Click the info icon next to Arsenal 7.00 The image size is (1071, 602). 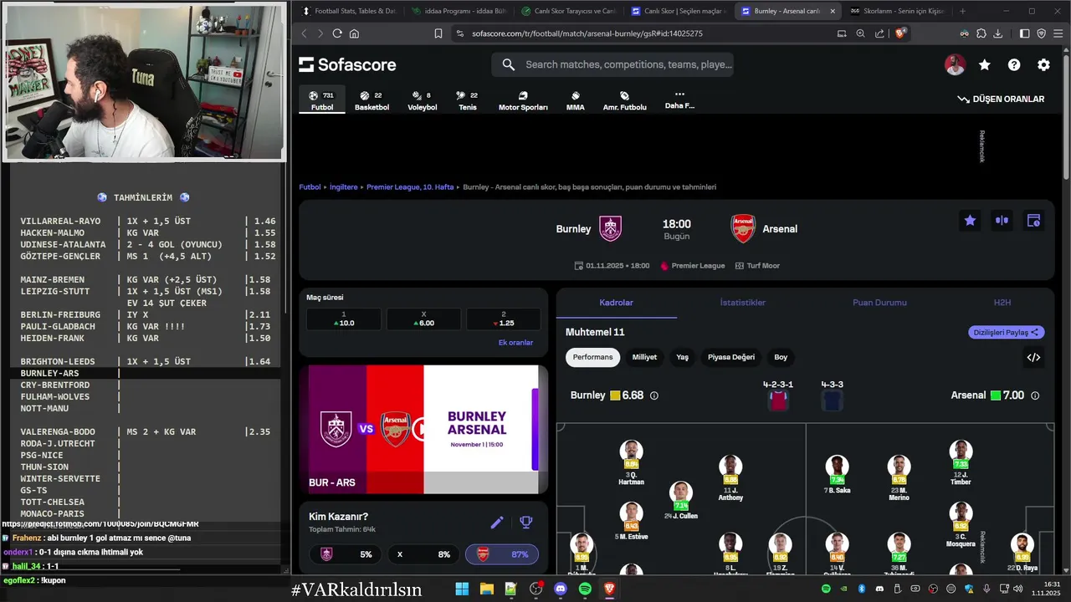[x=1035, y=395]
